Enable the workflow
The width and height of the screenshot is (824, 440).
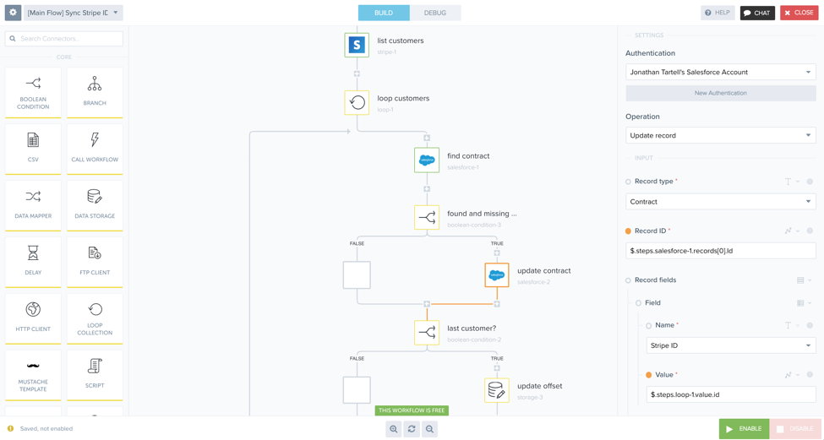pyautogui.click(x=744, y=429)
